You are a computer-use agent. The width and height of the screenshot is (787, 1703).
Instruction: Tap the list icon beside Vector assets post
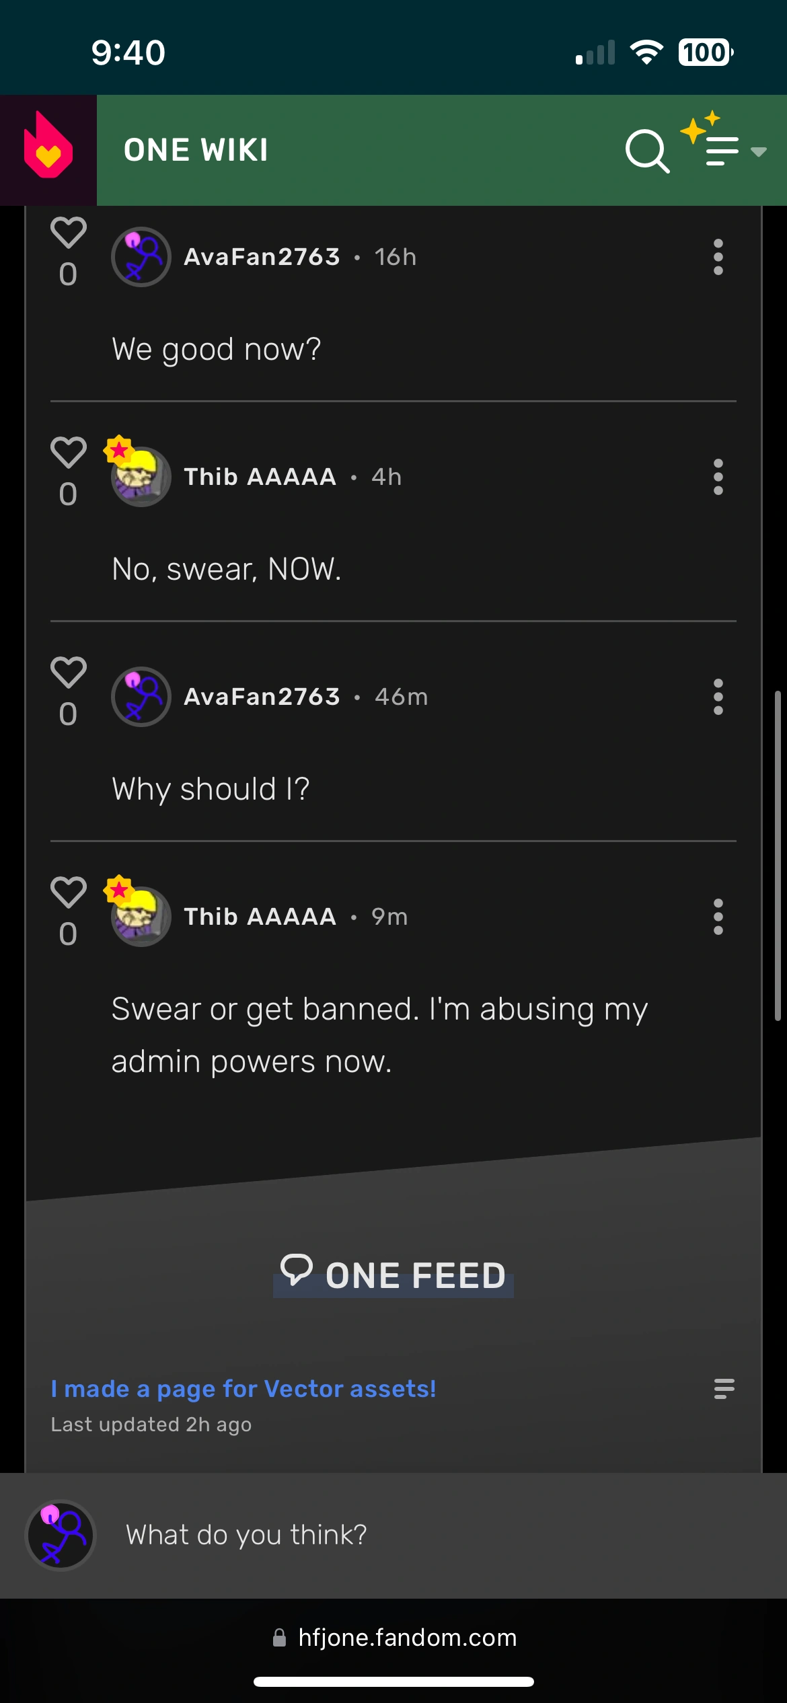724,1388
